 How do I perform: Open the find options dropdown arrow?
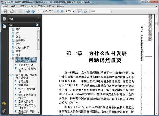111,11
